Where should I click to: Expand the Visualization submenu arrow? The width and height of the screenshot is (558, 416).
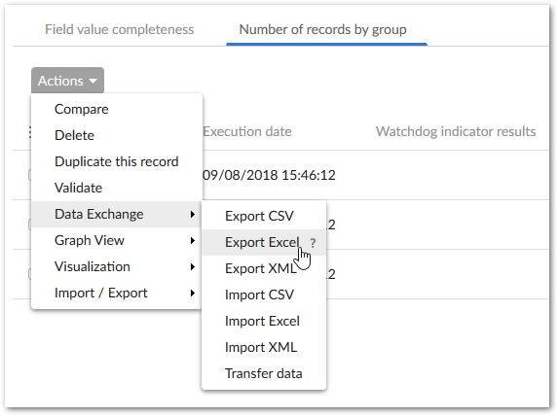click(x=192, y=266)
